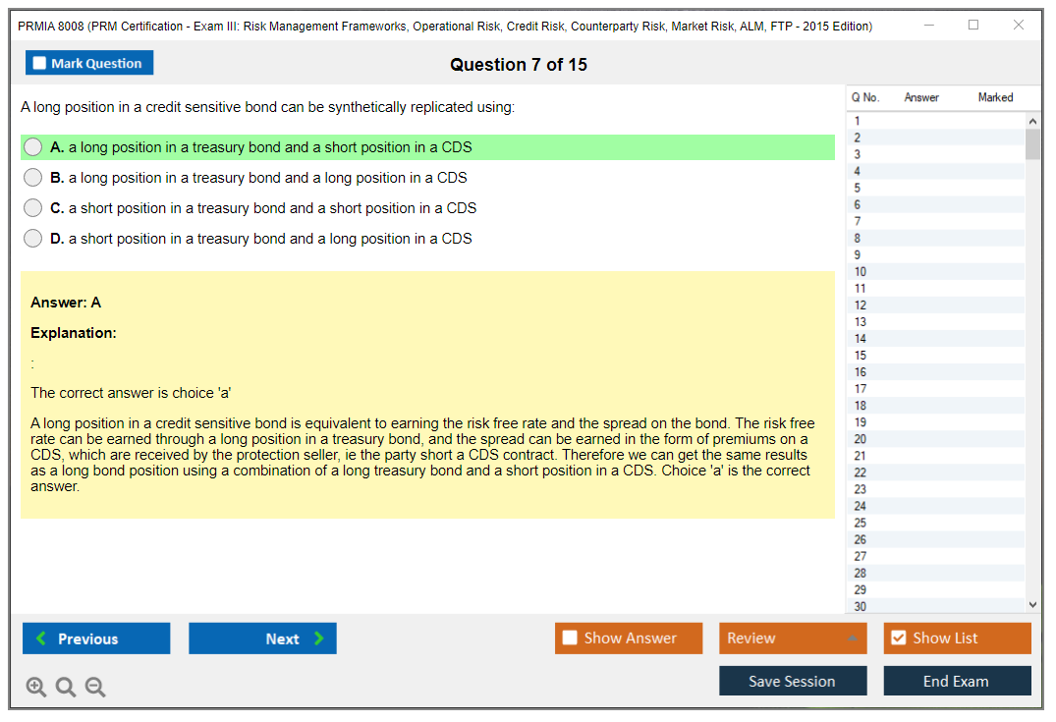Select radio button for answer A

pyautogui.click(x=33, y=147)
